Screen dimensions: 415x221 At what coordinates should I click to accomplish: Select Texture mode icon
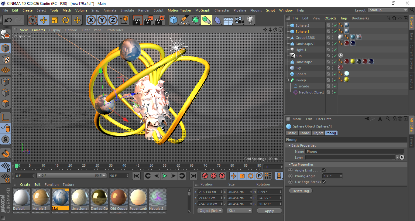tap(5, 59)
